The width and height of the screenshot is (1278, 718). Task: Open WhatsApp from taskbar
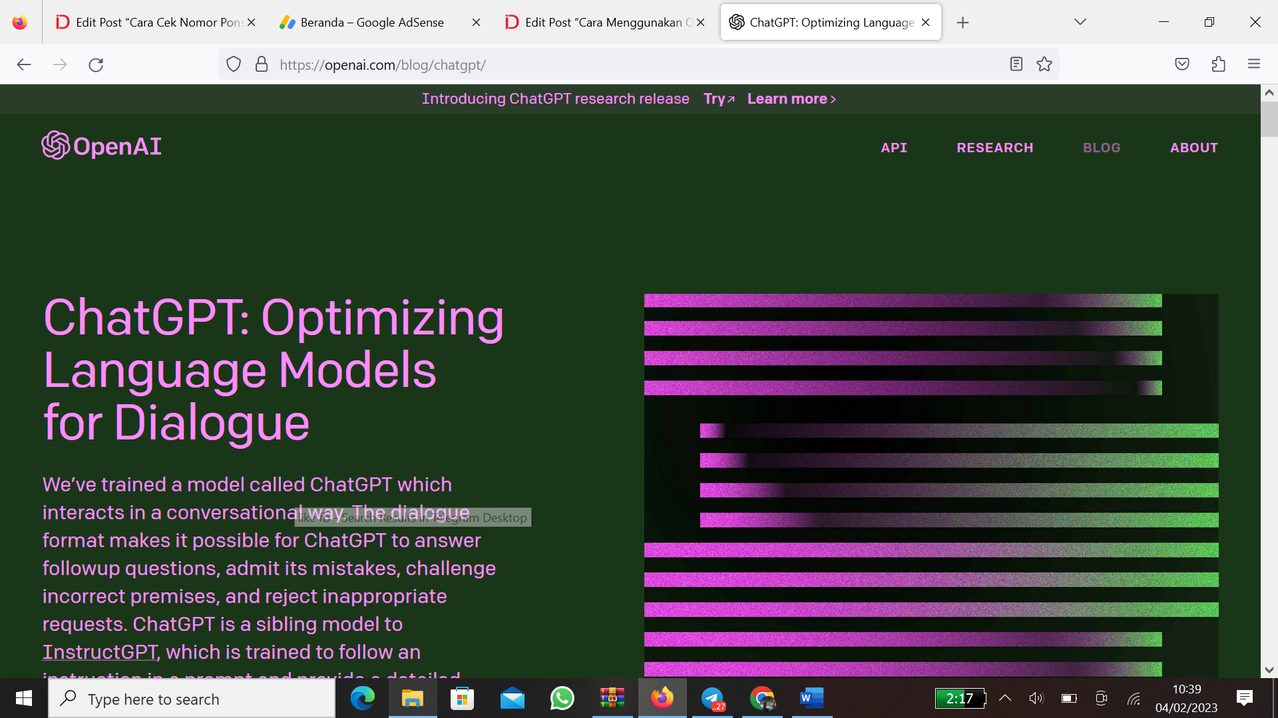click(x=562, y=698)
